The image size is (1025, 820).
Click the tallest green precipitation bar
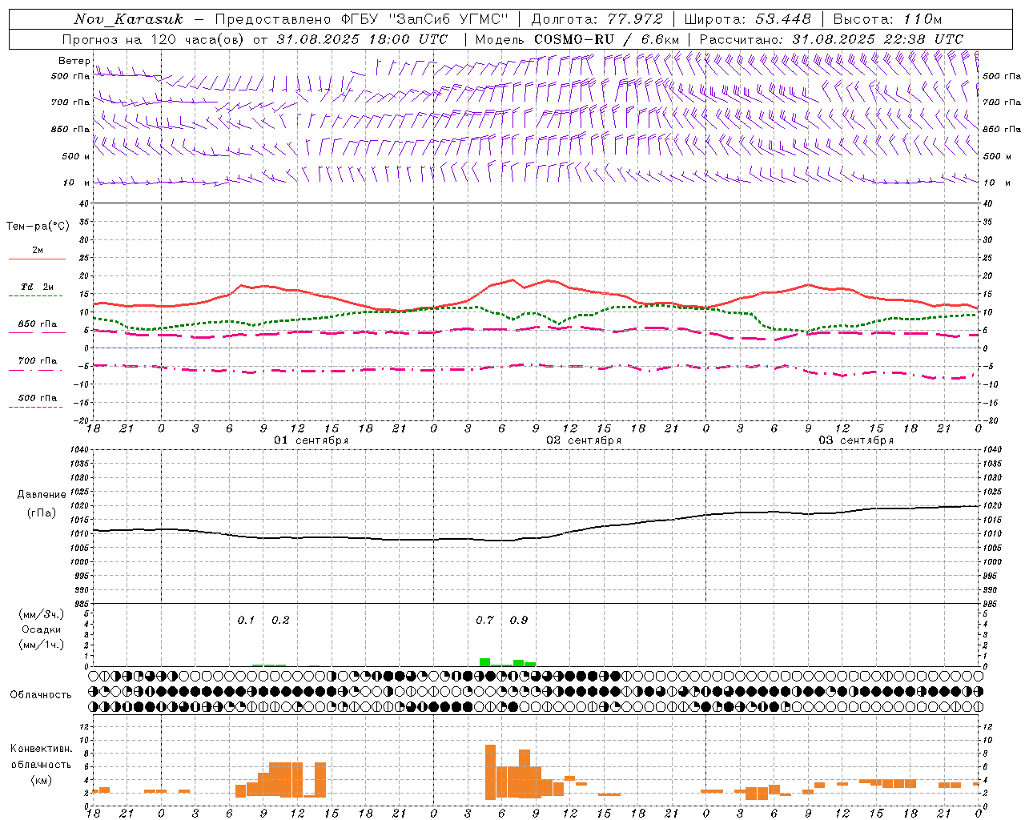(484, 662)
